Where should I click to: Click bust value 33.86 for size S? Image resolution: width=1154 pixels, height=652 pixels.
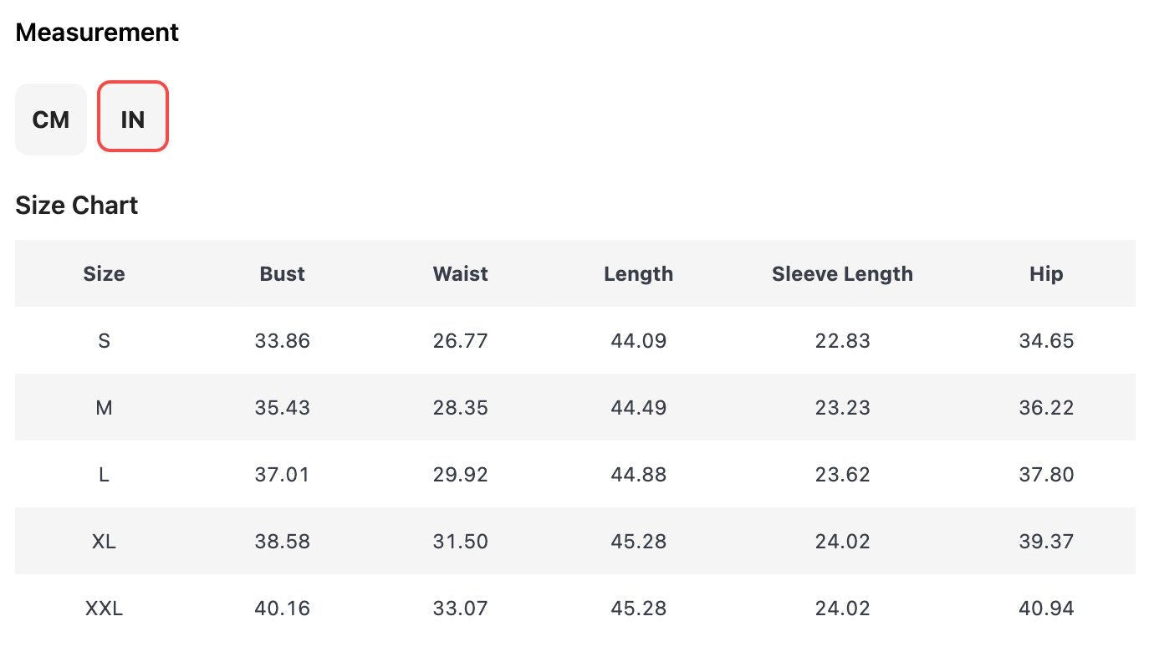(x=282, y=341)
